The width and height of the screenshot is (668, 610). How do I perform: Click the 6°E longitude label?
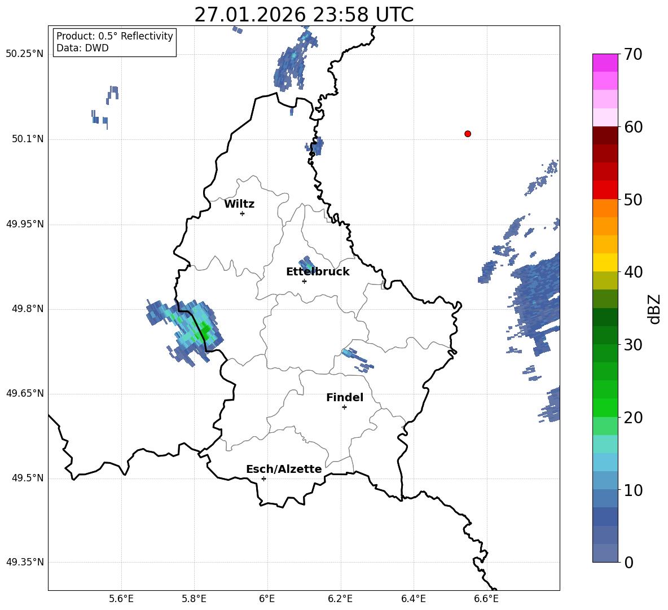pyautogui.click(x=267, y=599)
